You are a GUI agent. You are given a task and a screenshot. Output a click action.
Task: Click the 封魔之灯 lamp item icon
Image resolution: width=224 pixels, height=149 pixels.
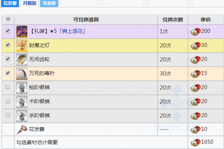[22, 46]
